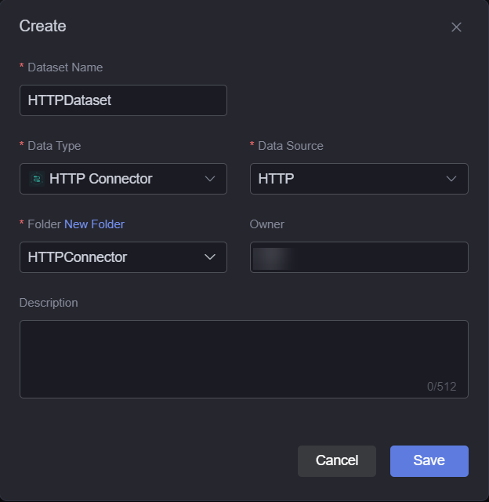This screenshot has height=502, width=489.
Task: Click the Description label
Action: pyautogui.click(x=49, y=303)
